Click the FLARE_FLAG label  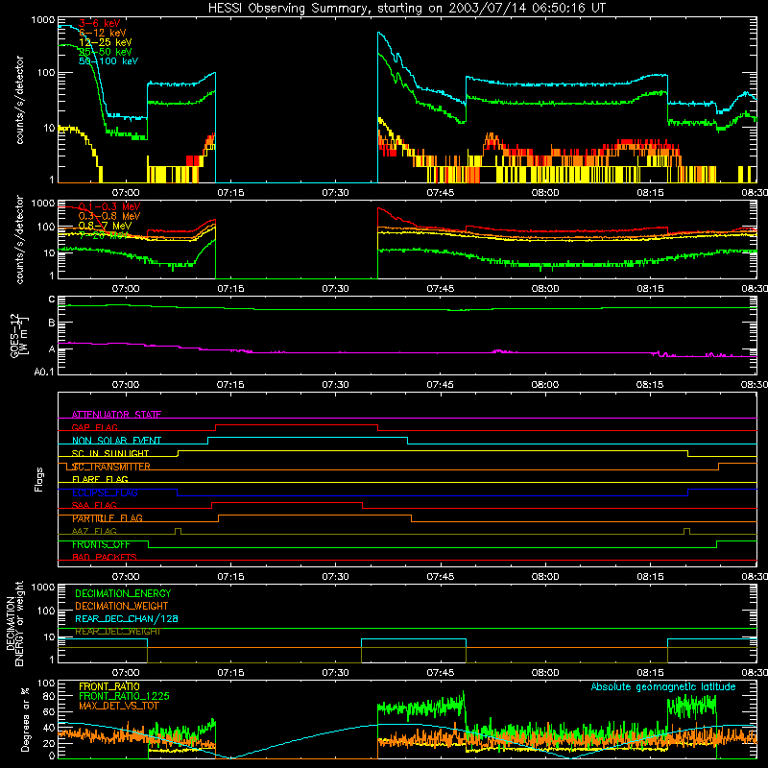point(100,479)
